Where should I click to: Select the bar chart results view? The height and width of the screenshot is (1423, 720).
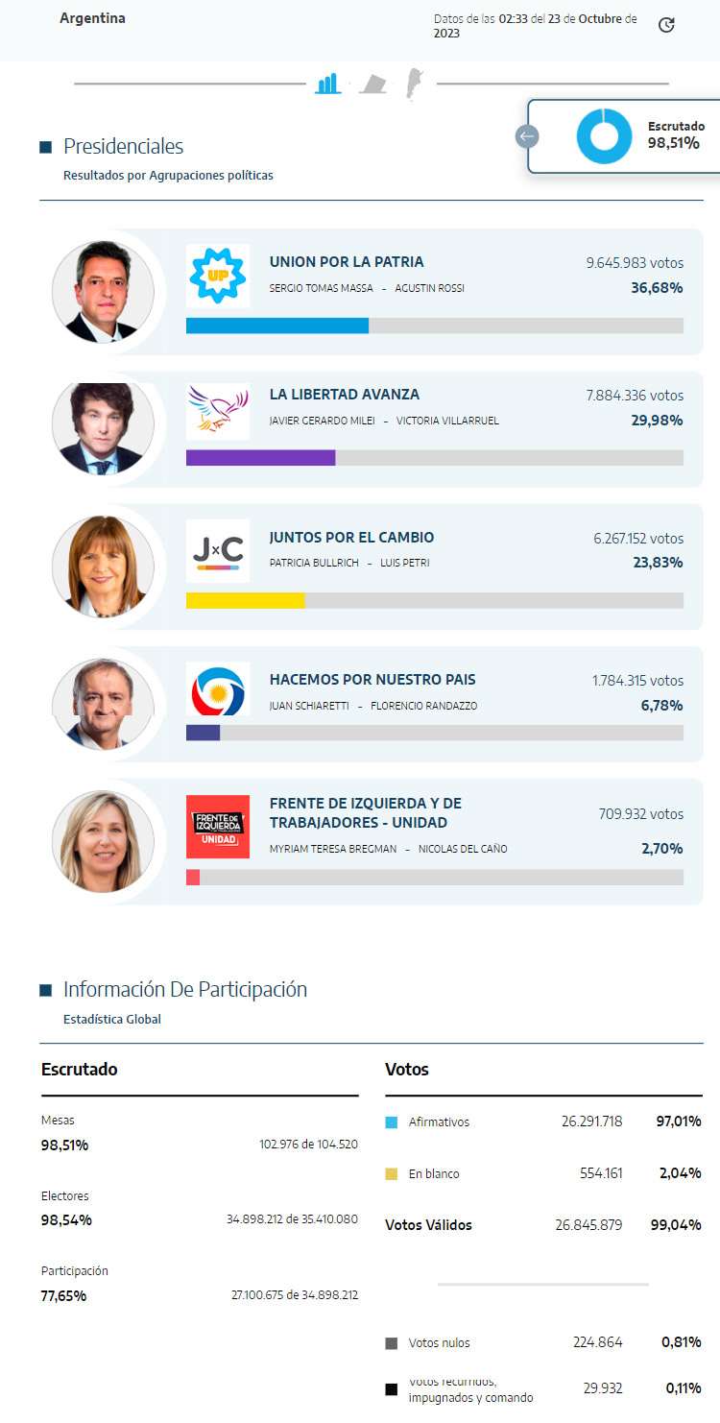328,84
